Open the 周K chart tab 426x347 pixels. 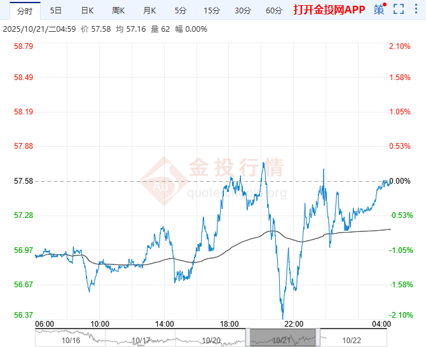(x=118, y=11)
